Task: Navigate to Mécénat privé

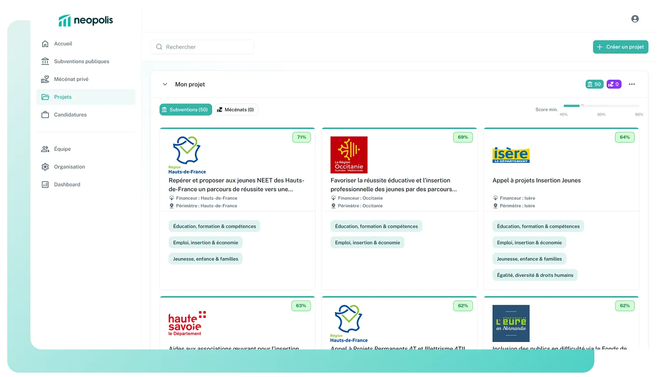Action: (x=86, y=79)
